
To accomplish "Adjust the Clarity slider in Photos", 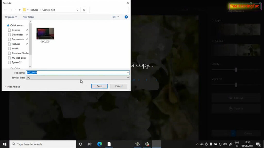I will 236,70.
